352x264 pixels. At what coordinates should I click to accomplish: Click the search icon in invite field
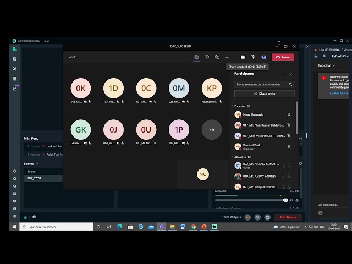pyautogui.click(x=290, y=84)
